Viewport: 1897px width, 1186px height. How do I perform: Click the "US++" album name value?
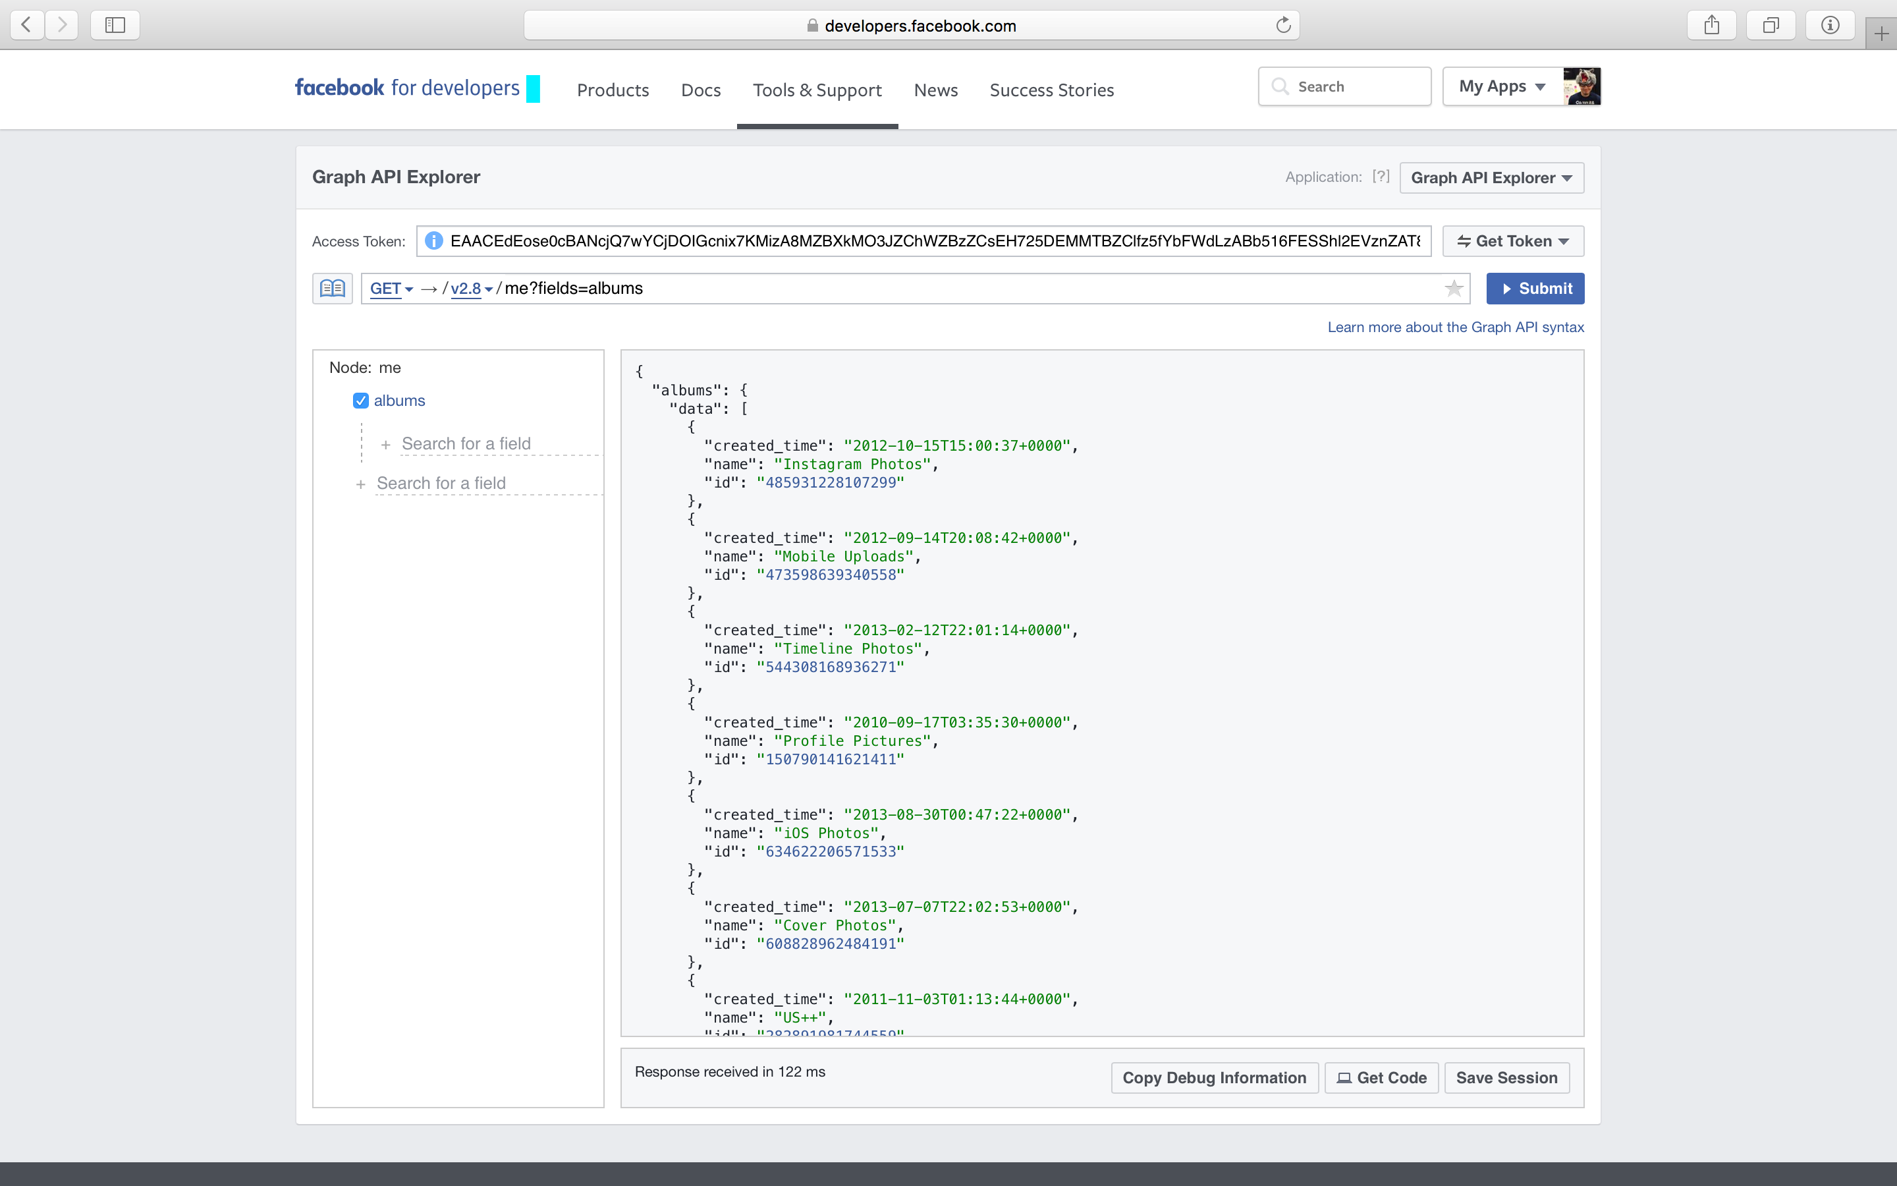(800, 1017)
